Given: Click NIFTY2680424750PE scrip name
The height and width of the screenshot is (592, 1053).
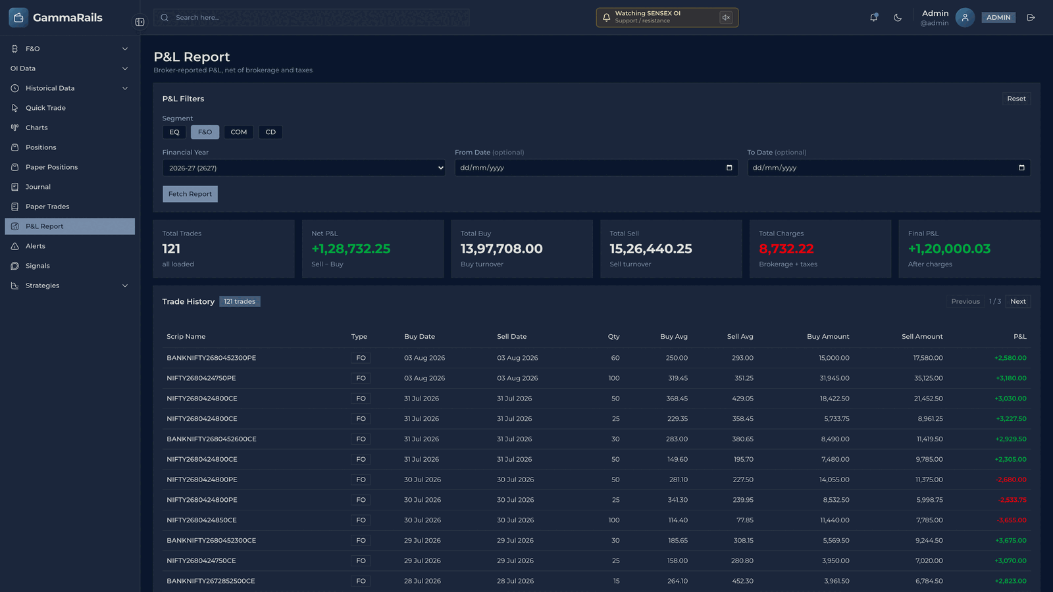Looking at the screenshot, I should (x=201, y=378).
